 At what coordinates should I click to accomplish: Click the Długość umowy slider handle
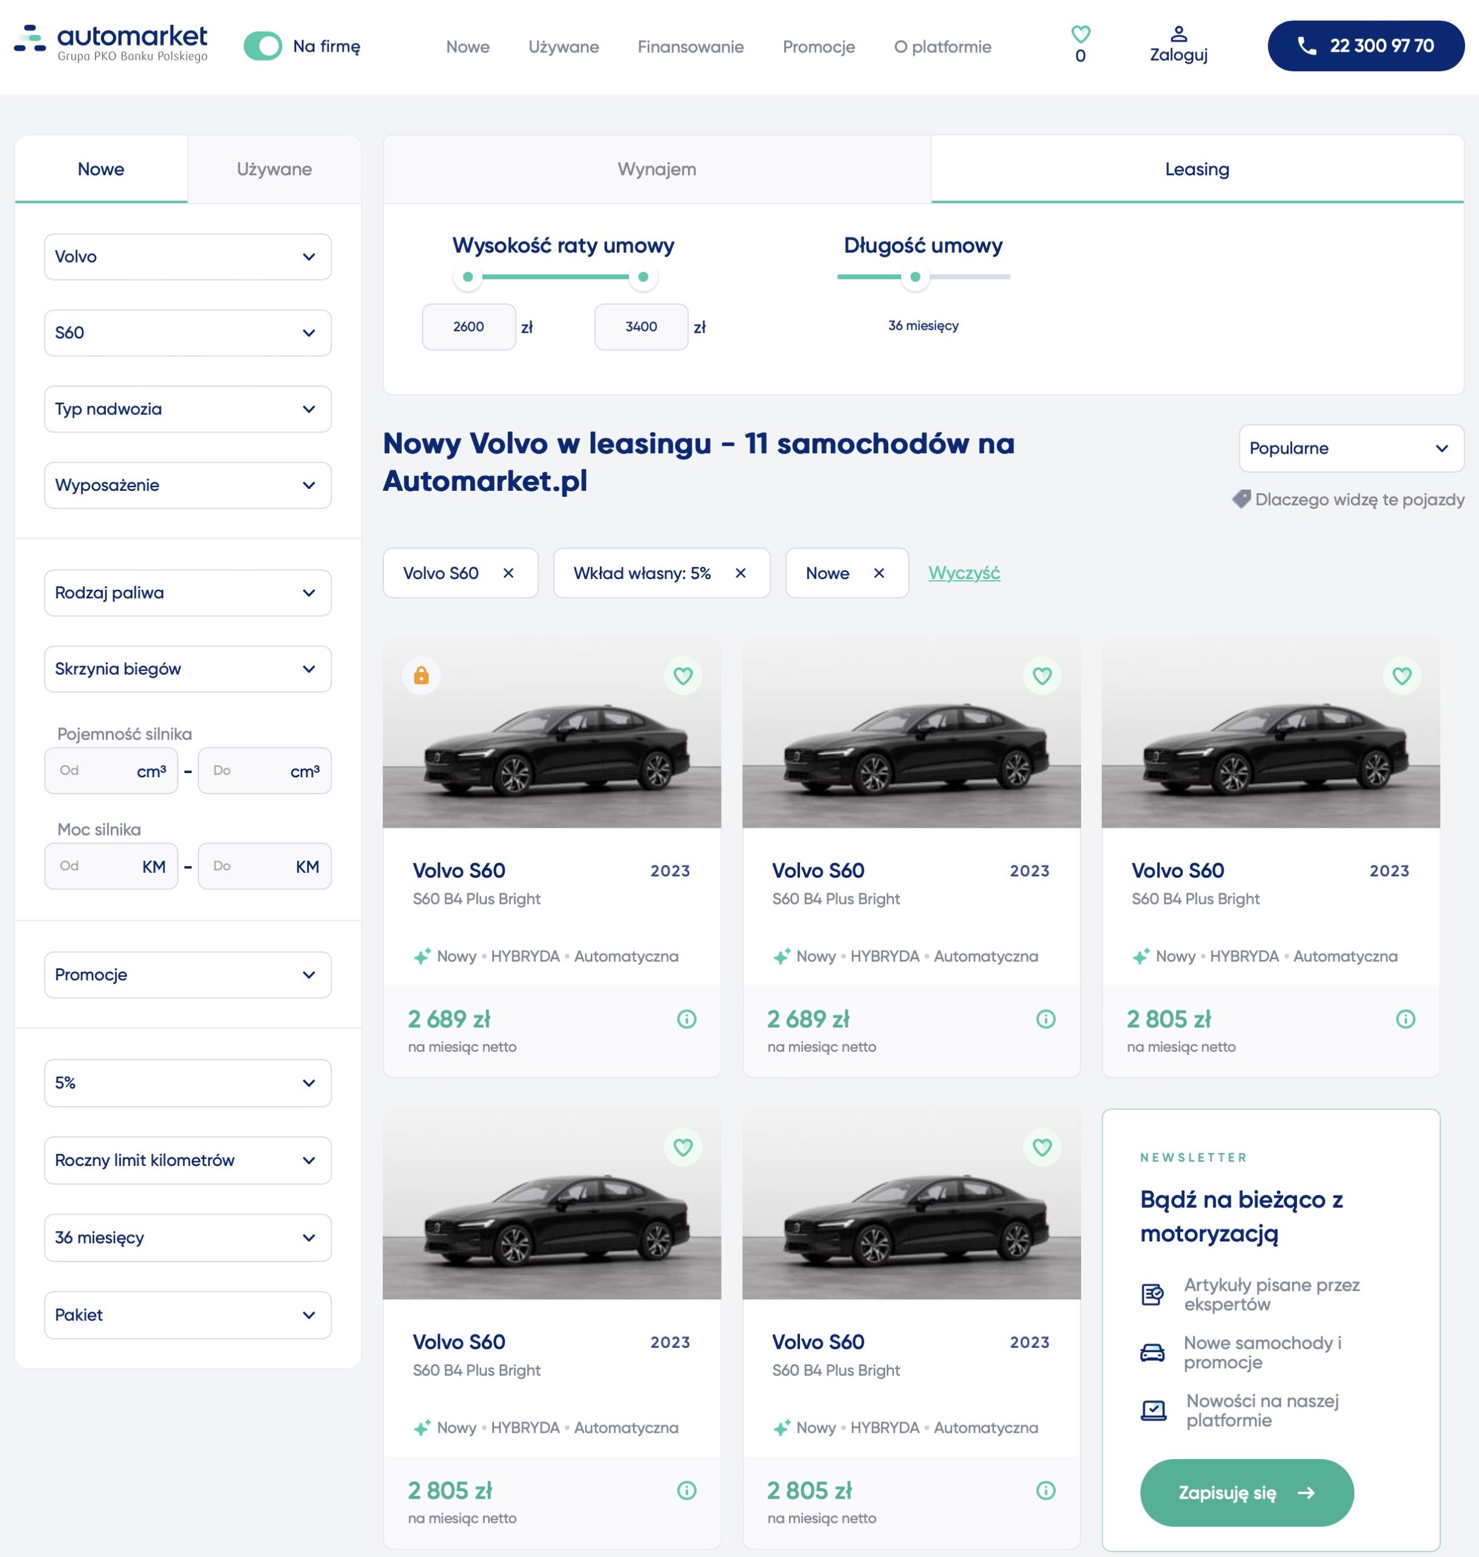point(914,277)
